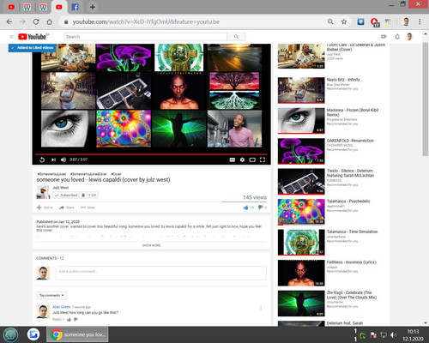Screen dimensions: 429x343
Task: Open comment three-dot options menu
Action: point(261,308)
